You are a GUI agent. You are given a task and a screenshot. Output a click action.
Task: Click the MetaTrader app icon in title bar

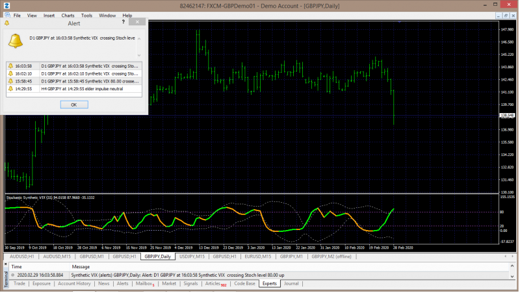5,5
